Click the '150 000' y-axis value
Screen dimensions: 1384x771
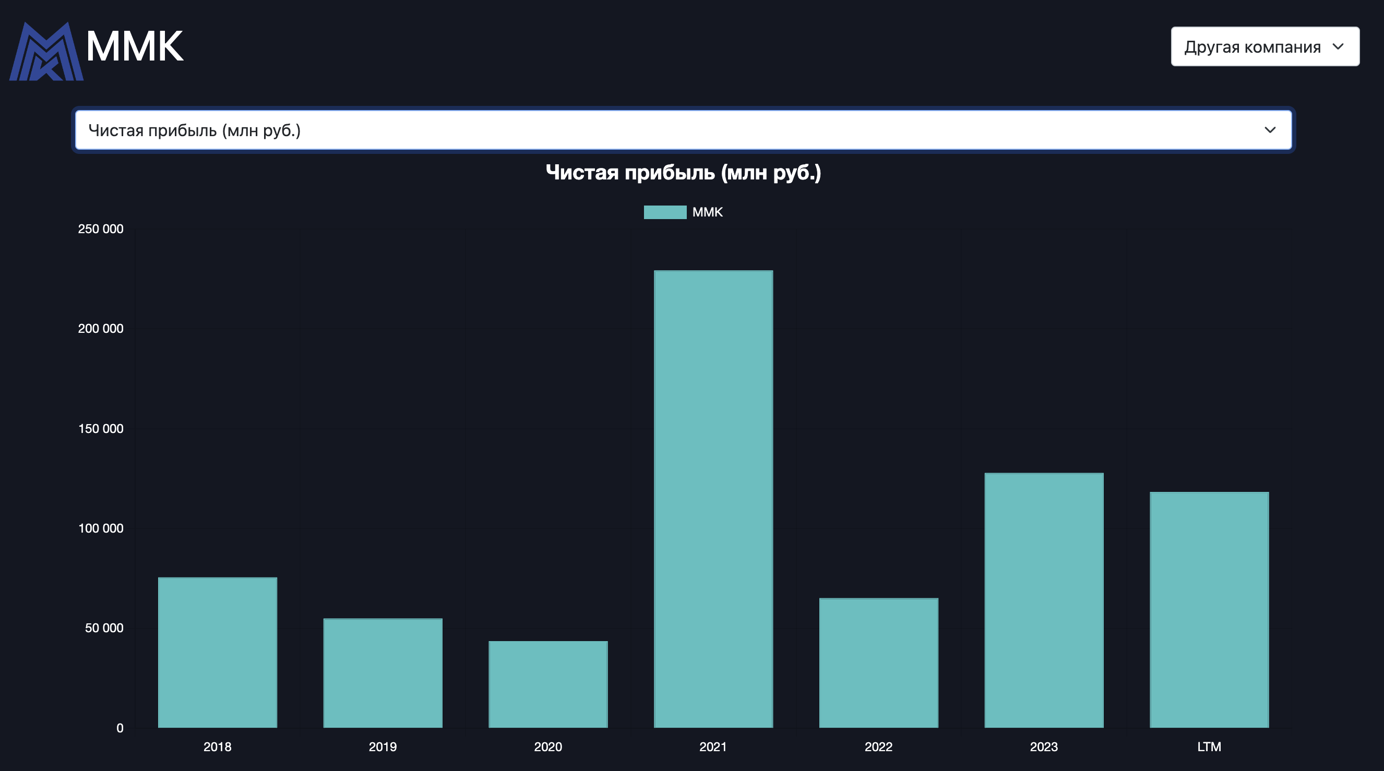pyautogui.click(x=101, y=428)
